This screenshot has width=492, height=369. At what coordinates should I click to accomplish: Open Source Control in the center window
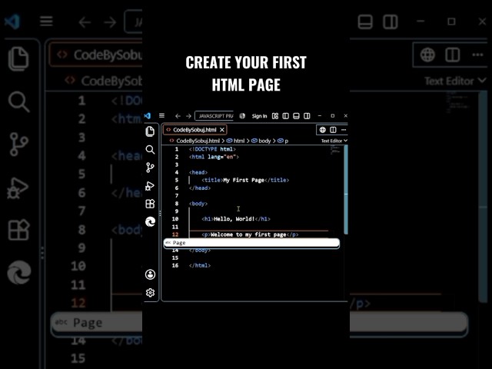coord(150,168)
